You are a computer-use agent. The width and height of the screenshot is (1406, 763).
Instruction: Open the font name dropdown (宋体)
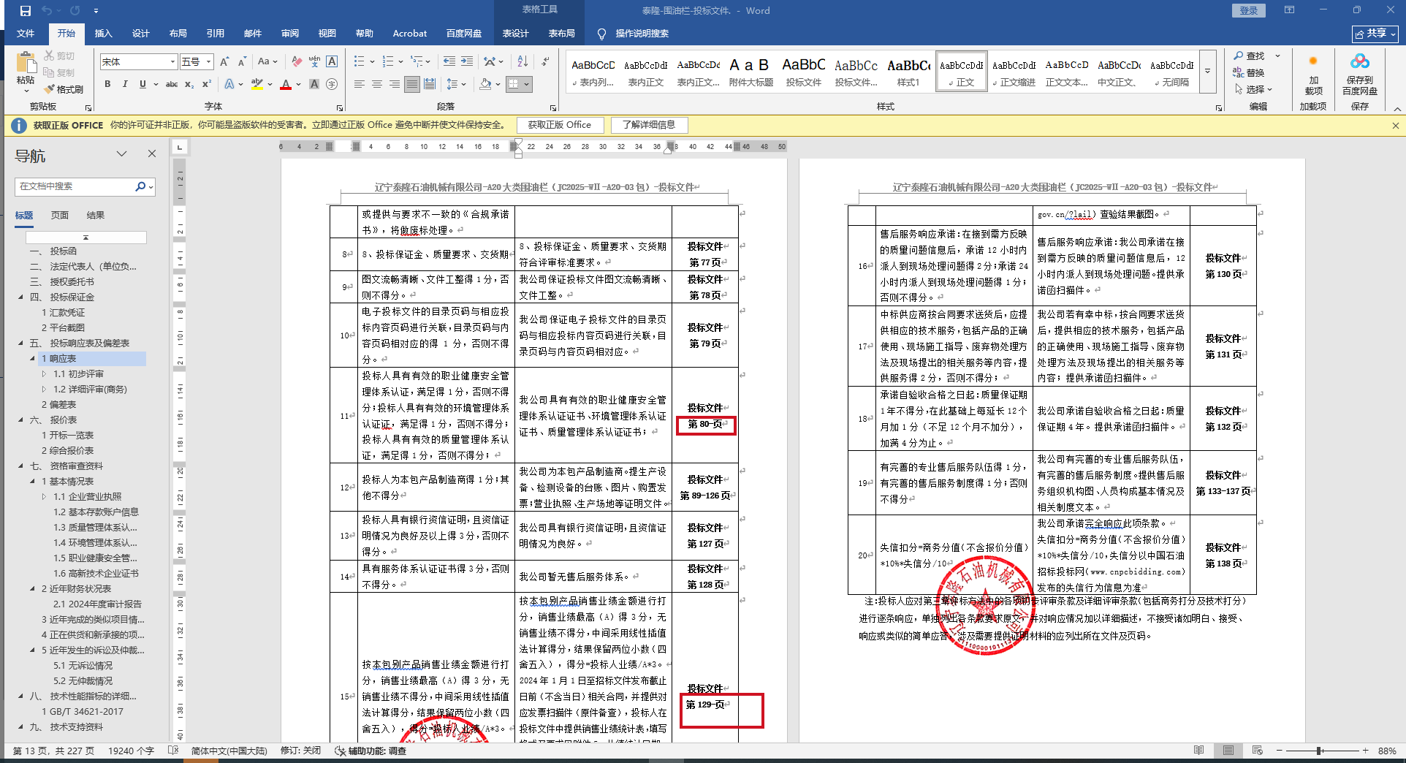173,62
